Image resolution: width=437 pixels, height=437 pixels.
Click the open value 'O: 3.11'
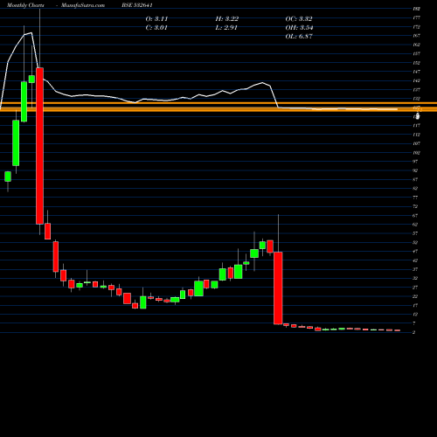tap(156, 19)
